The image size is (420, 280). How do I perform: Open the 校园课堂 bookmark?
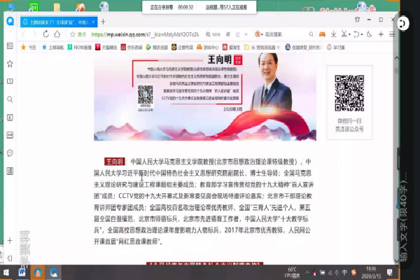pos(304,48)
